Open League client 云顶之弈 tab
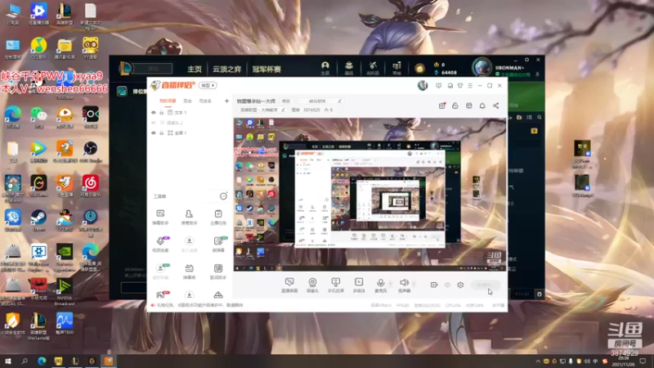654x368 pixels. tap(227, 69)
